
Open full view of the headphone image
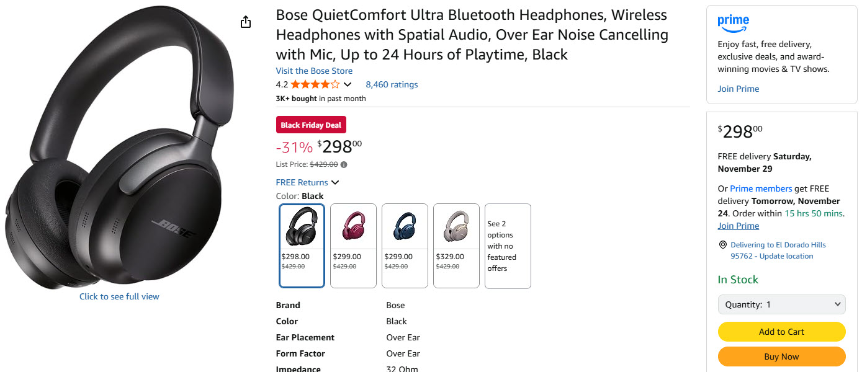119,296
